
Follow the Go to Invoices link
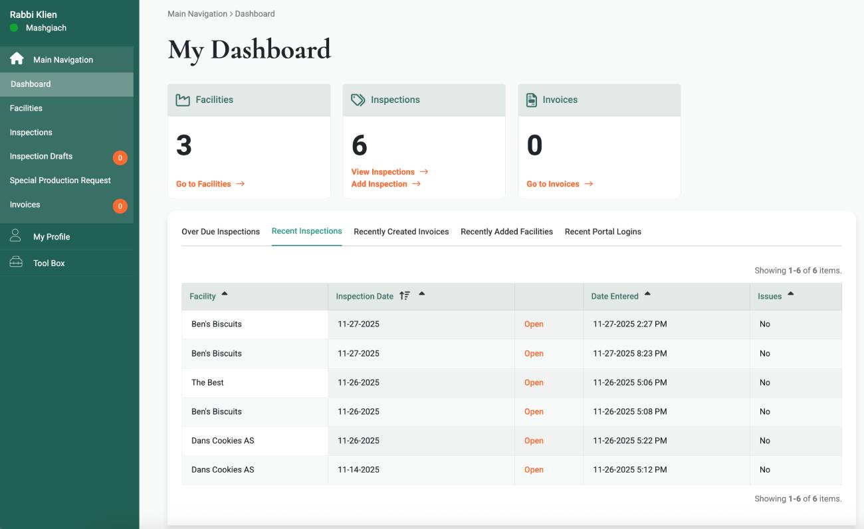[x=554, y=184]
